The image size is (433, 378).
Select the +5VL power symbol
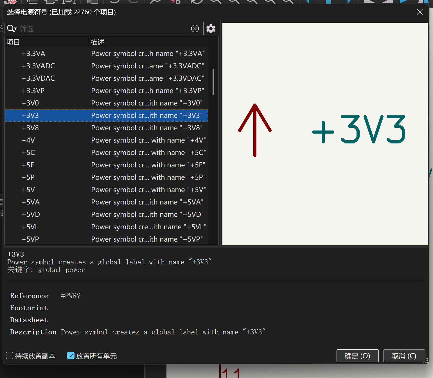[x=106, y=227]
